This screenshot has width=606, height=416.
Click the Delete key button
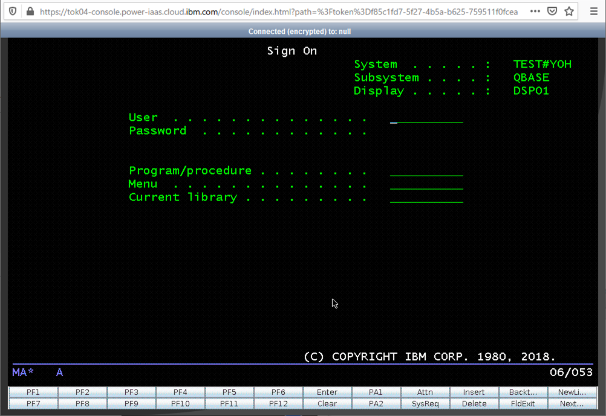[474, 404]
